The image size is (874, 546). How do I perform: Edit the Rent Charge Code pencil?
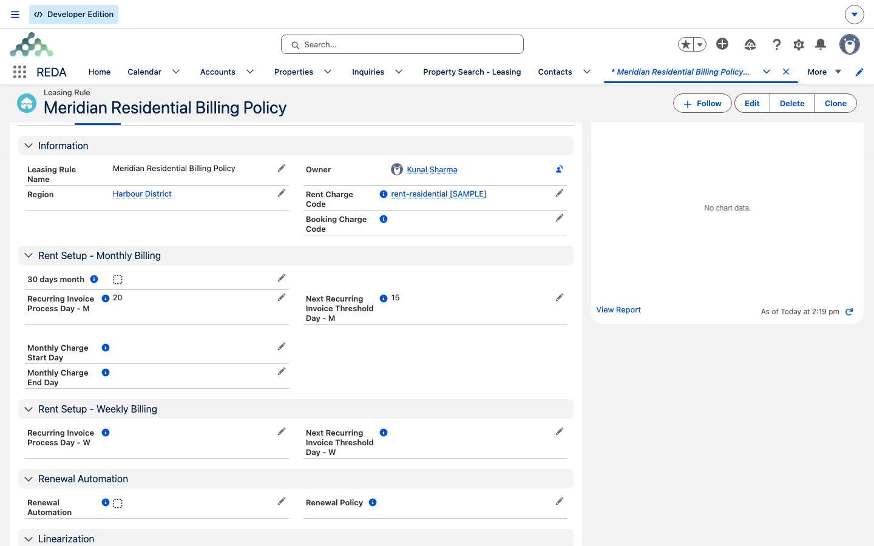click(x=560, y=193)
